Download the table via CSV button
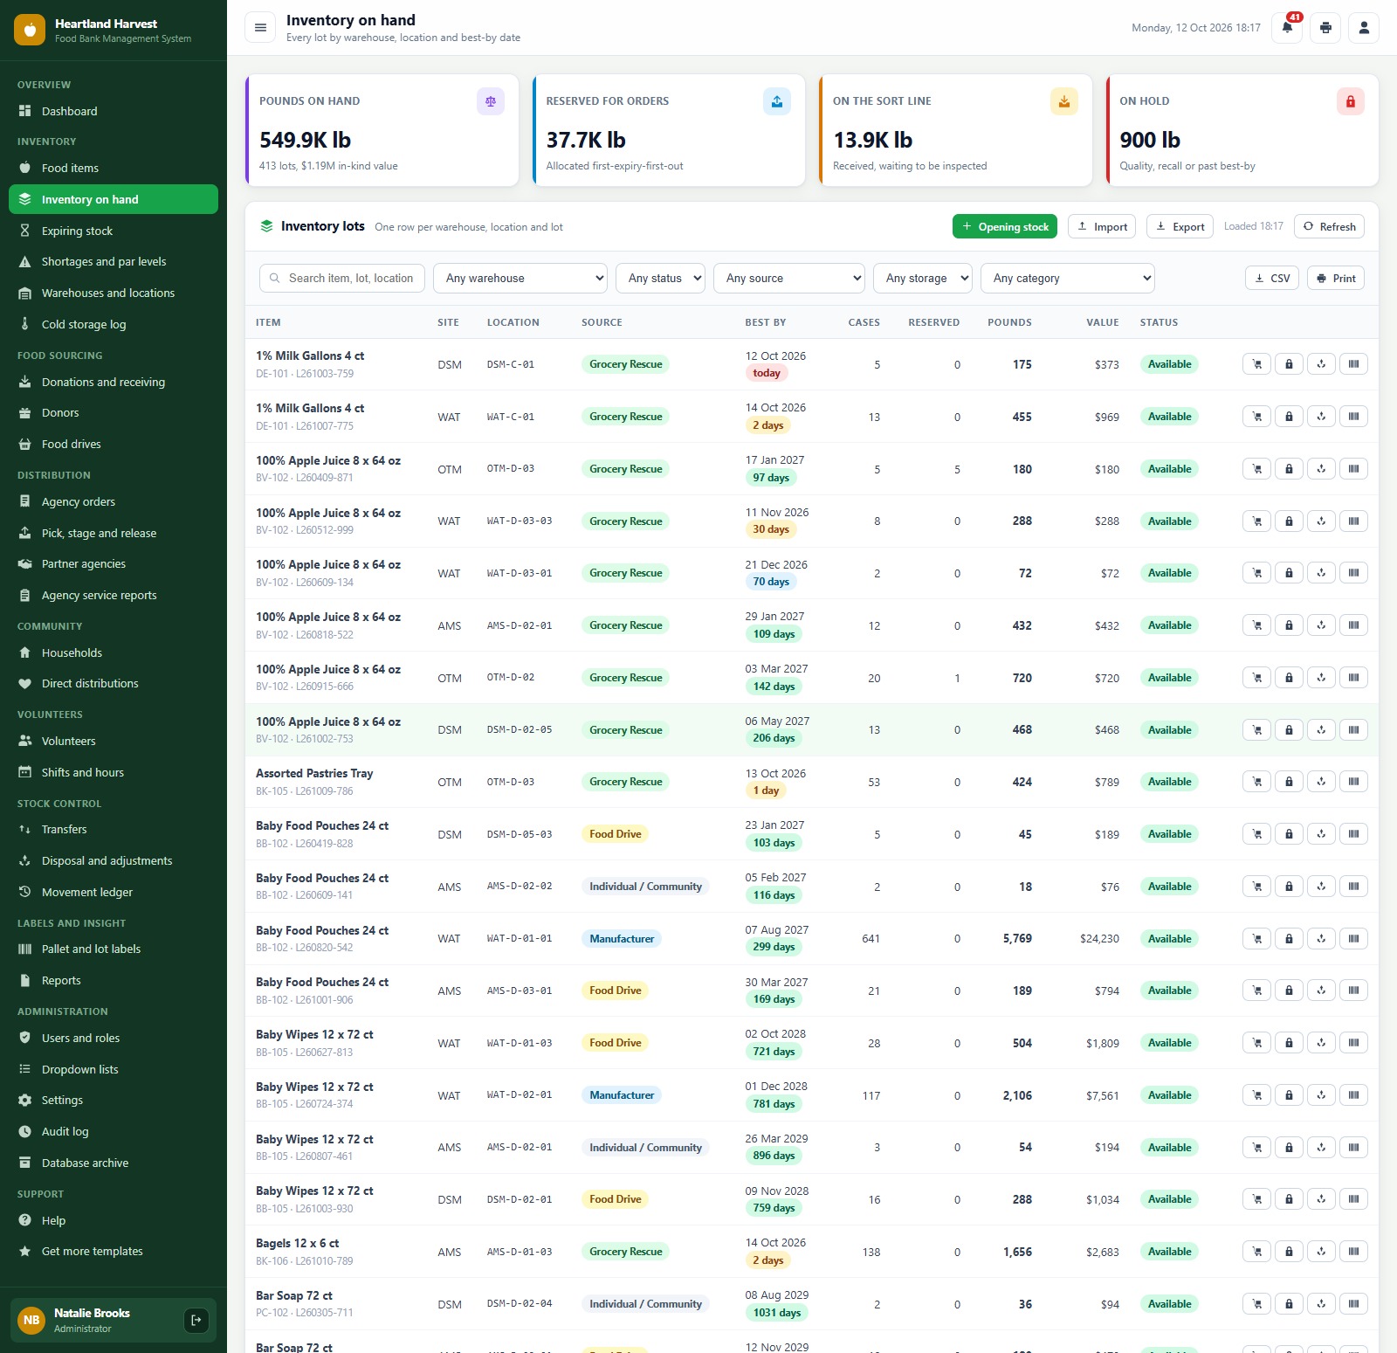The height and width of the screenshot is (1353, 1397). [1272, 279]
